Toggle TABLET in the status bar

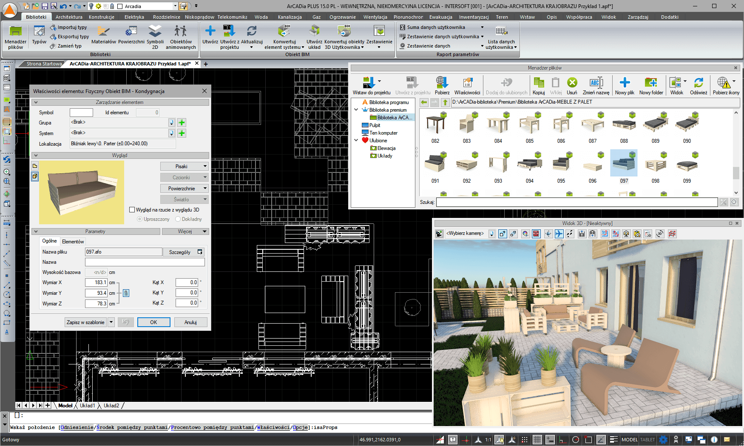647,440
